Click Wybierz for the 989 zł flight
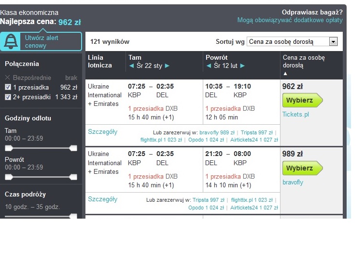This screenshot has height=274, width=364. pyautogui.click(x=303, y=168)
